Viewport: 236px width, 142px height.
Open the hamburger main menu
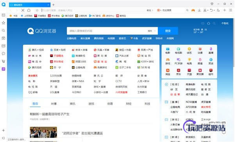[231, 10]
